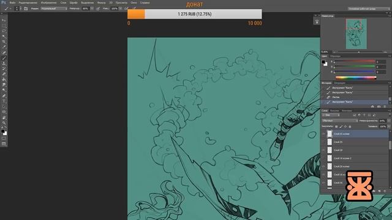This screenshot has height=220, width=392.
Task: Open the layer Непрозрачность opacity arrow
Action: [x=389, y=121]
